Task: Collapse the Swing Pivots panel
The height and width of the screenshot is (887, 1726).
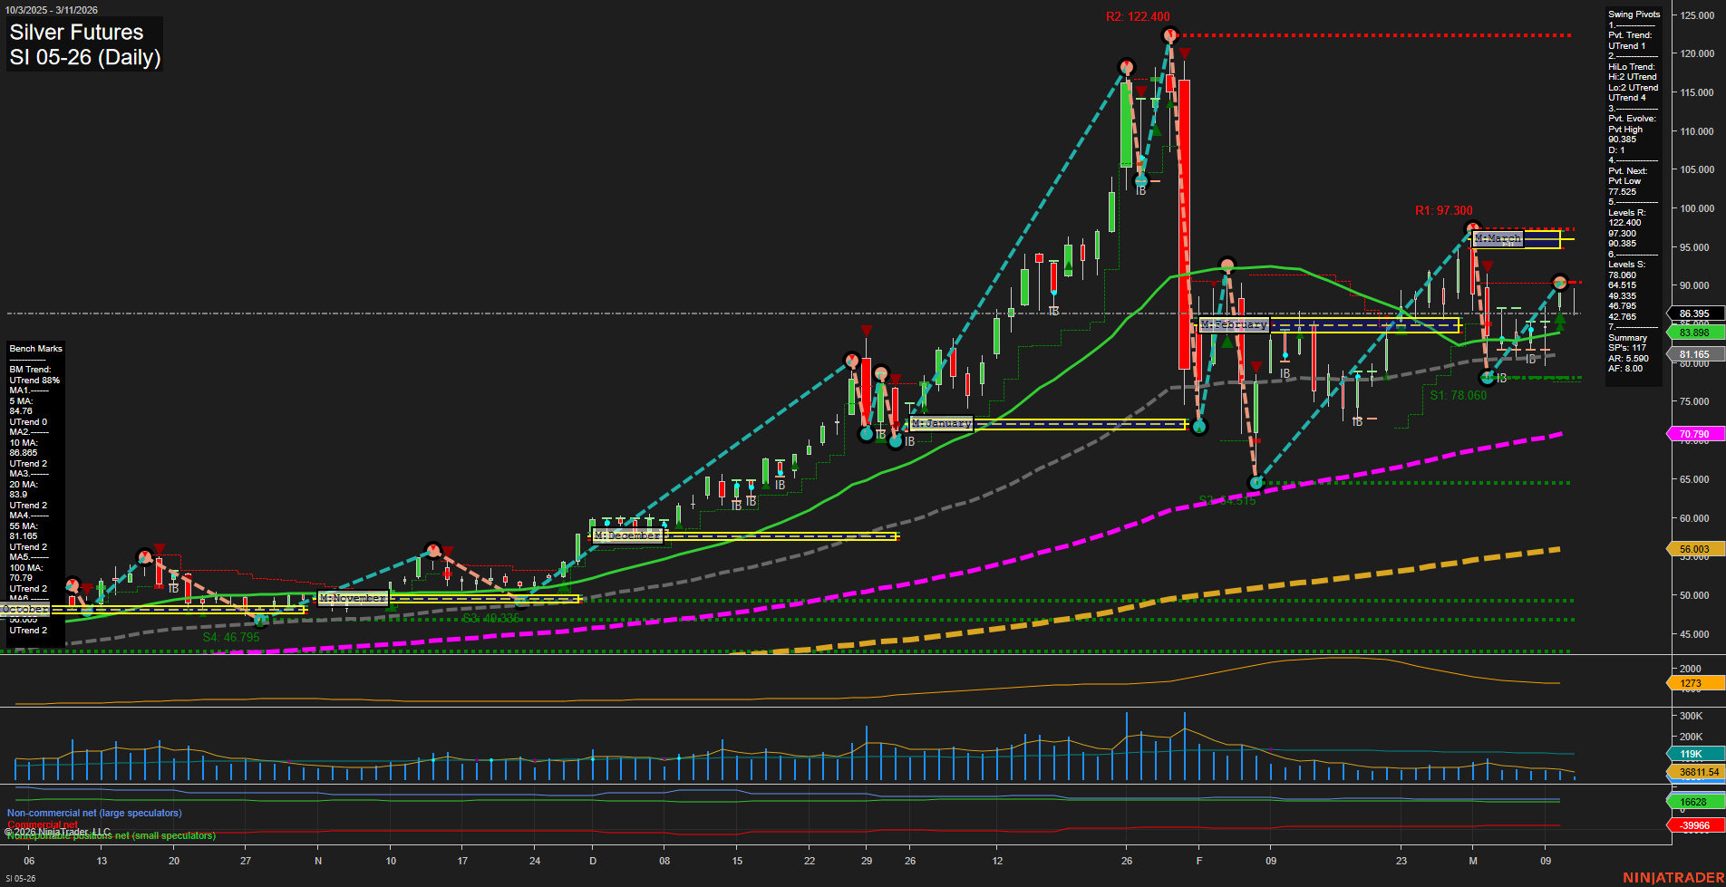Action: (x=1634, y=14)
